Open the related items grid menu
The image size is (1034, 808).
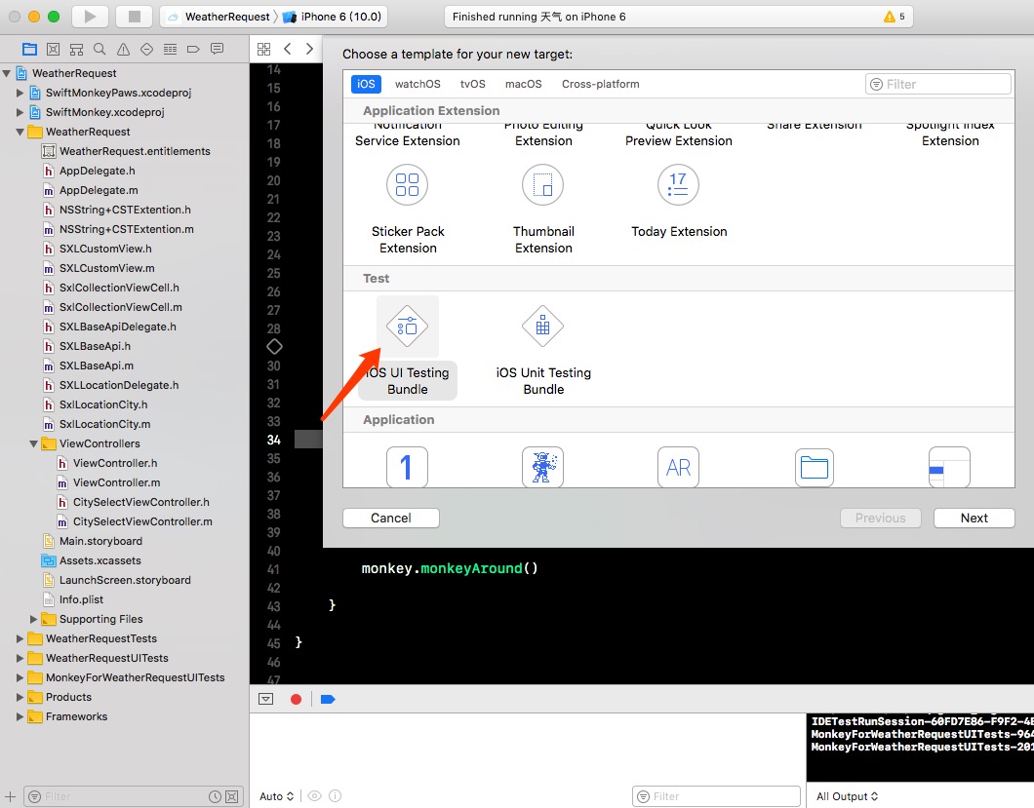coord(263,49)
